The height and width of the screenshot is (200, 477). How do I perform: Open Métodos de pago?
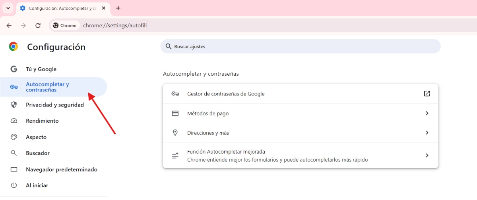(301, 113)
